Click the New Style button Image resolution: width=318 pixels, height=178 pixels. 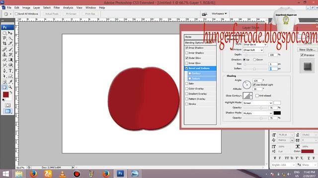click(307, 49)
